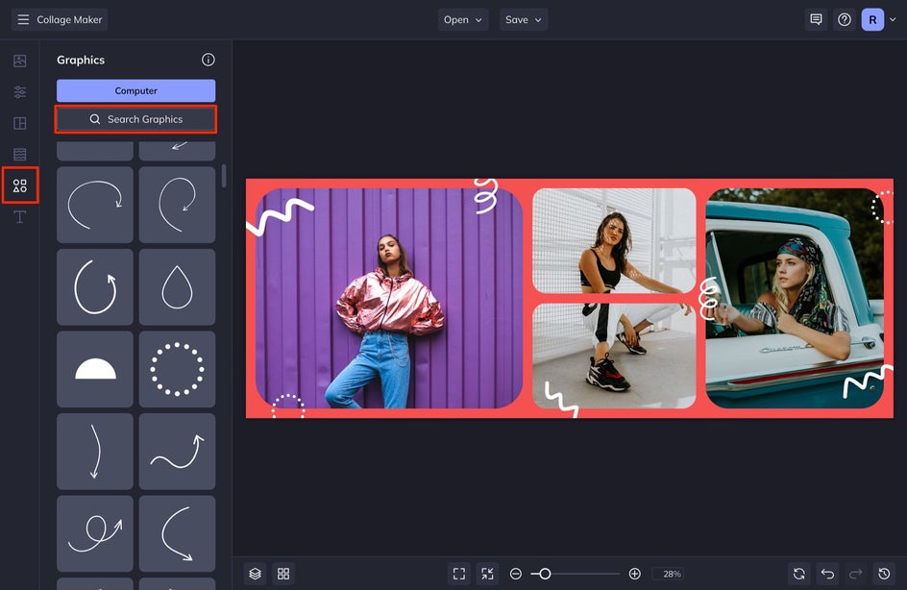The height and width of the screenshot is (590, 907).
Task: Open the feedback chat icon
Action: click(816, 19)
